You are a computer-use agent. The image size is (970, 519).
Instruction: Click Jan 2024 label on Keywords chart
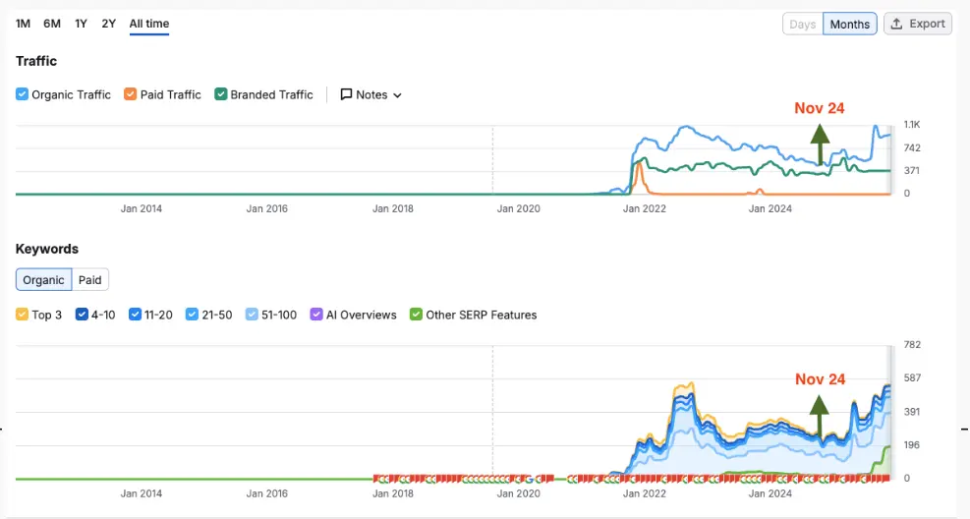tap(770, 493)
